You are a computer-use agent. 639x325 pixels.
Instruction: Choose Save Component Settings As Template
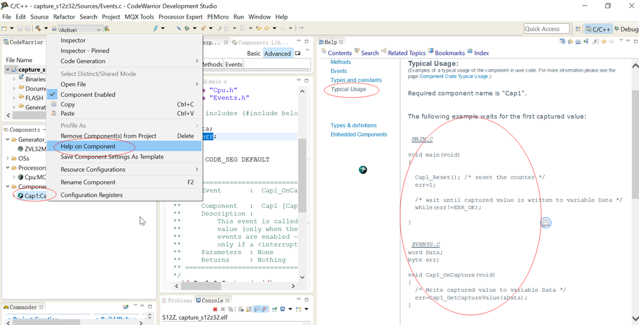(x=124, y=157)
